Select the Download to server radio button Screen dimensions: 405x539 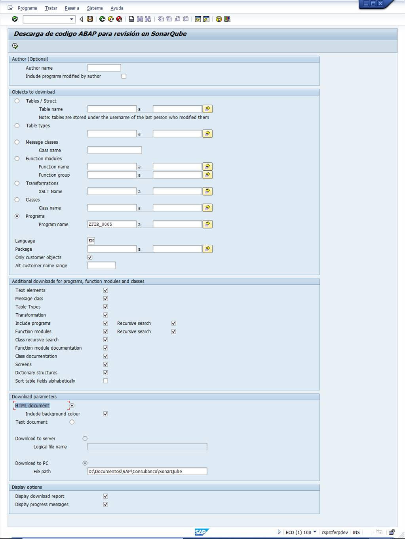(x=85, y=438)
